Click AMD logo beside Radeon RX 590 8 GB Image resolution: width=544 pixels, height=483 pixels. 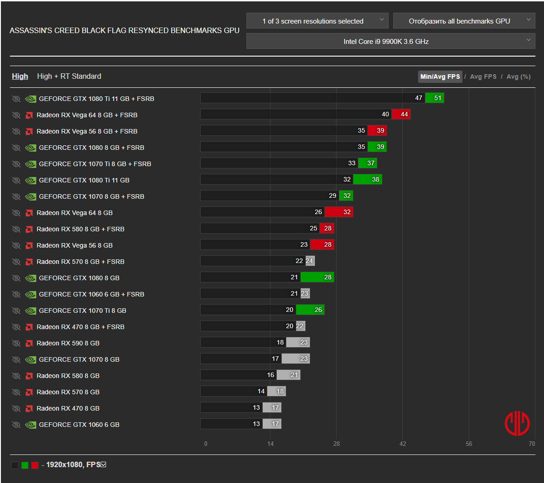pos(29,343)
